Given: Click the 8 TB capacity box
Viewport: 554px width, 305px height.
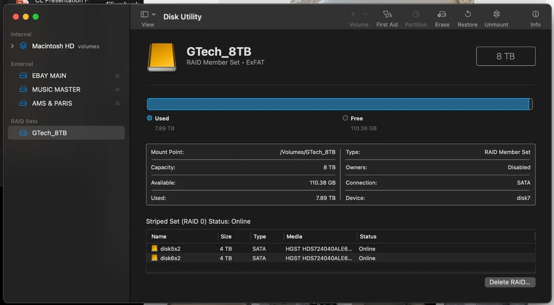Looking at the screenshot, I should pyautogui.click(x=506, y=56).
